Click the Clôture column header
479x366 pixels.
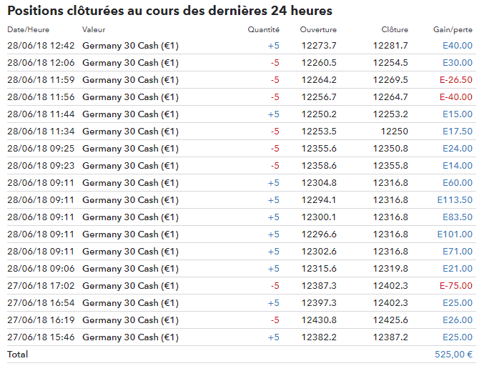[x=395, y=29]
